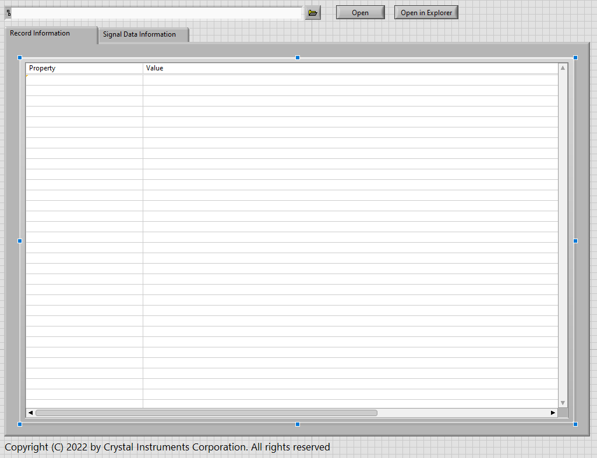Open the folder browse icon for file path

coord(313,12)
